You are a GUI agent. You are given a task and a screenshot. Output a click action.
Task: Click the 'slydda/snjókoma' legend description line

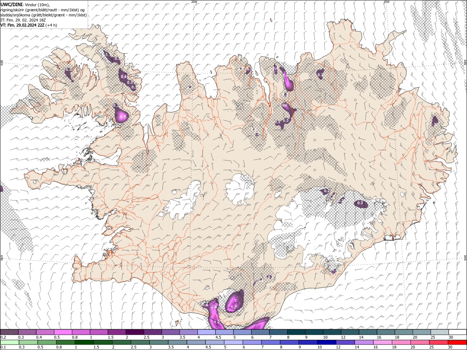point(43,15)
